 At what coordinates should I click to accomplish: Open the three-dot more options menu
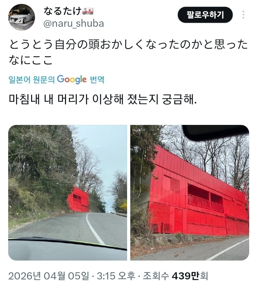tap(243, 15)
